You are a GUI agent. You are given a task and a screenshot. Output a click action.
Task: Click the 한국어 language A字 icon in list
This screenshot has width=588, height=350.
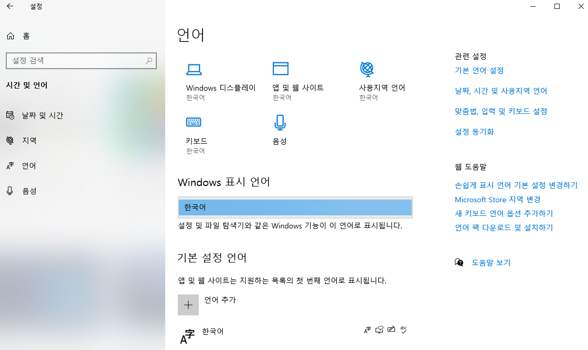tap(187, 336)
